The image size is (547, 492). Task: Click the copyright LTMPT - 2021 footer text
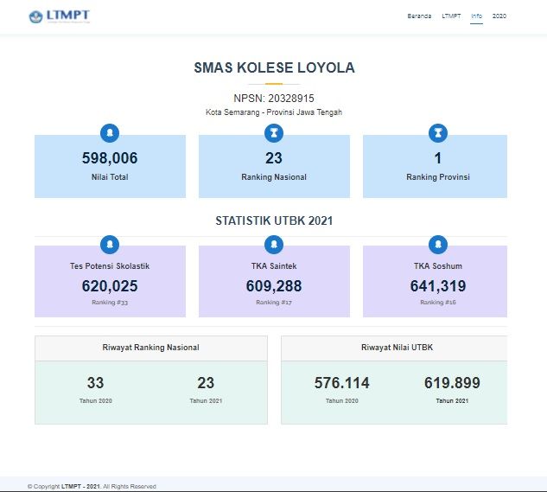(92, 487)
